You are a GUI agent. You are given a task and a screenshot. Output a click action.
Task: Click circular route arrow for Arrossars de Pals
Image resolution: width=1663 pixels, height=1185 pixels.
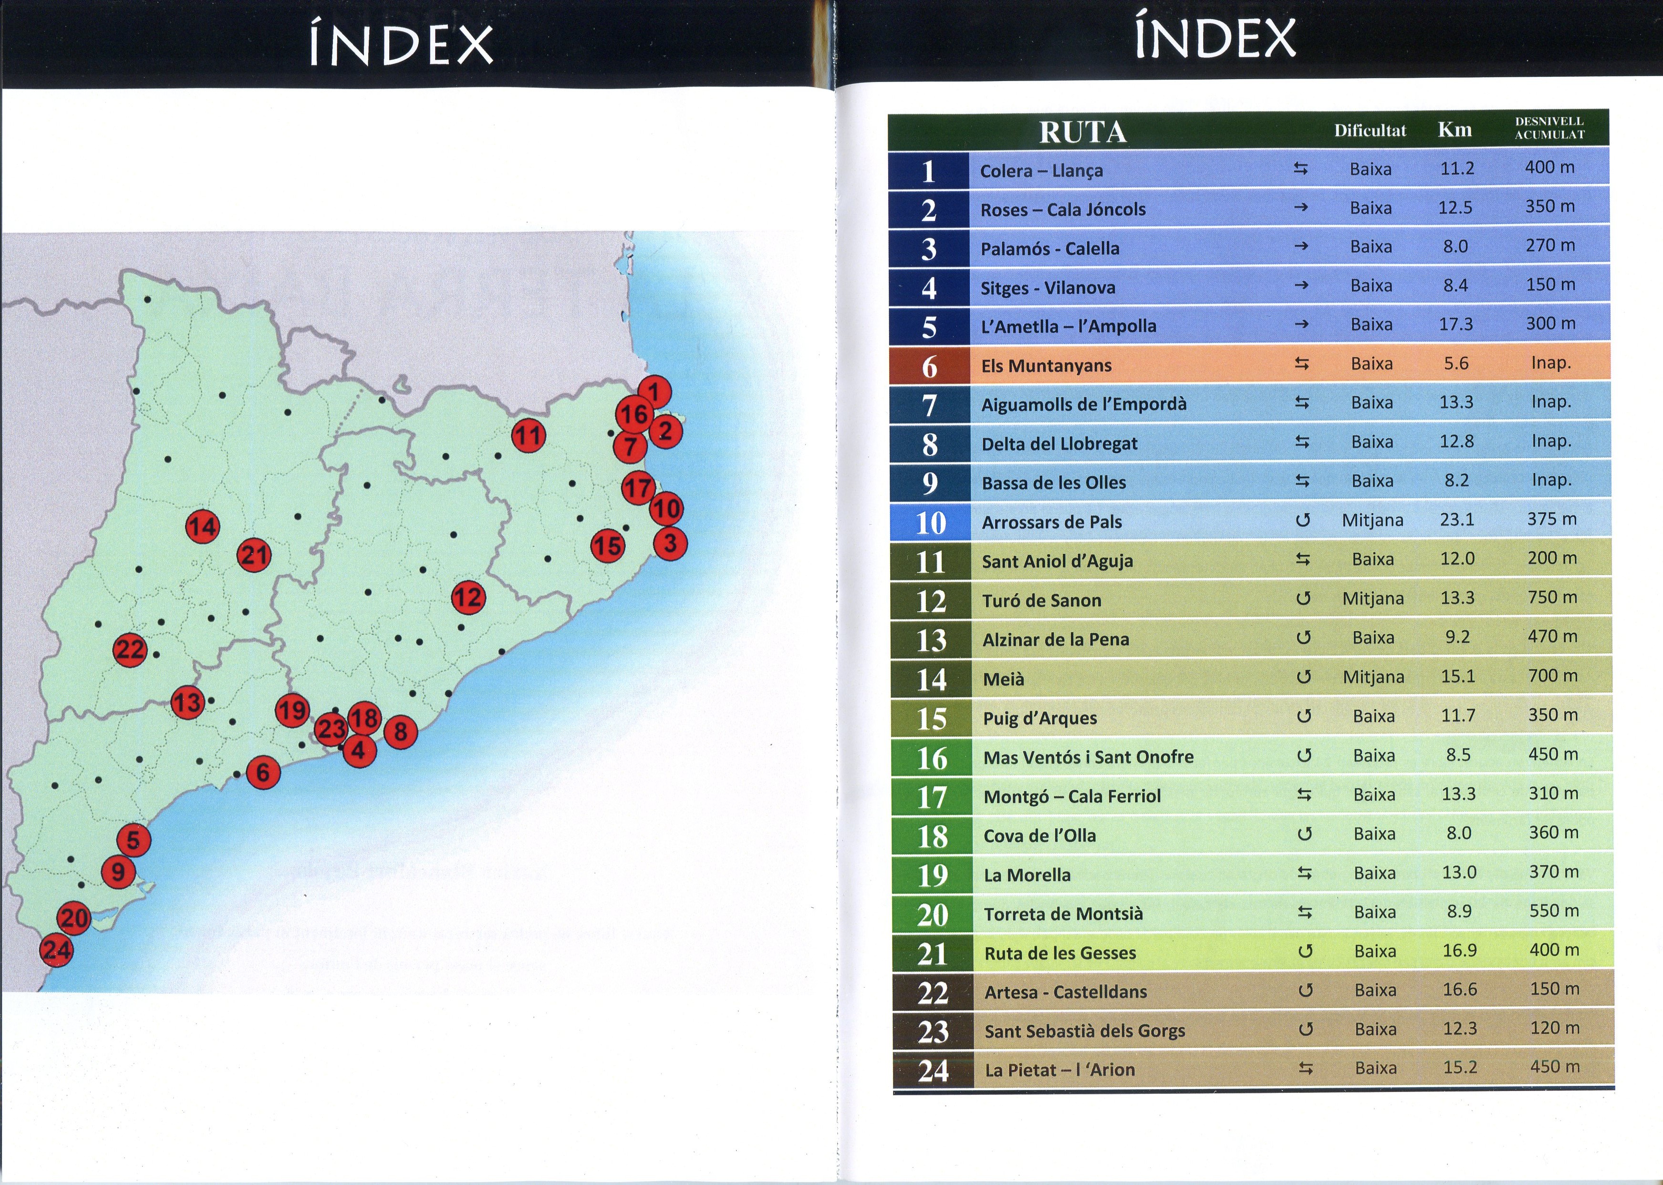(1302, 520)
